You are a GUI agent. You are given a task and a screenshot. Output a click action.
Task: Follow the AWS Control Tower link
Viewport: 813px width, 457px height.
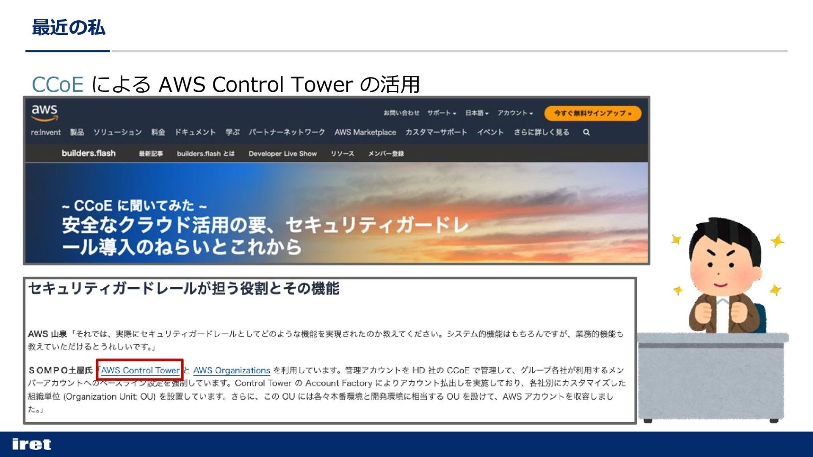[140, 370]
